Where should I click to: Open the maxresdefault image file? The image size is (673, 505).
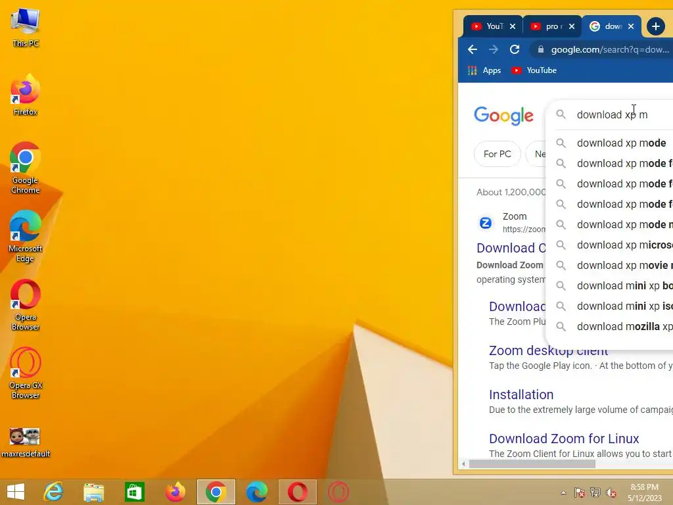pyautogui.click(x=26, y=443)
